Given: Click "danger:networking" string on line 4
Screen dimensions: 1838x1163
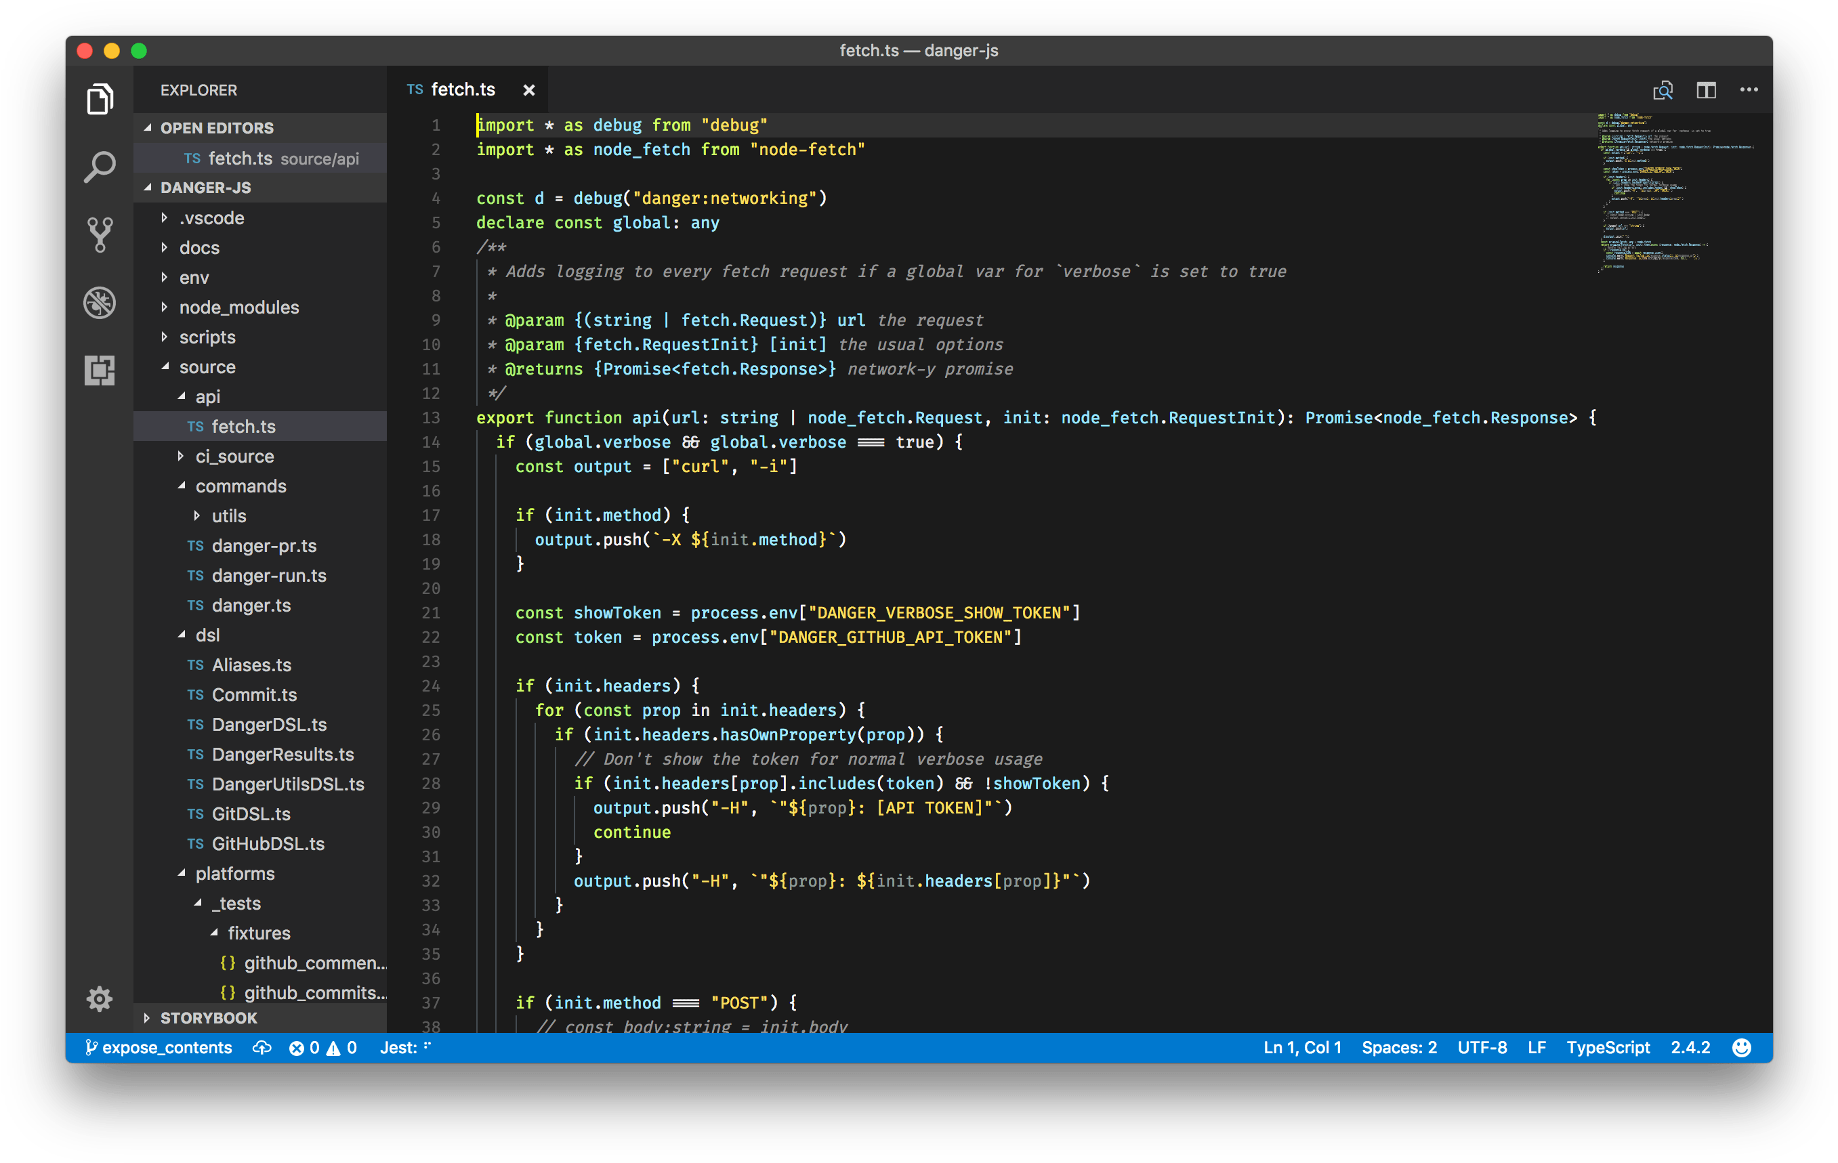Looking at the screenshot, I should click(725, 198).
